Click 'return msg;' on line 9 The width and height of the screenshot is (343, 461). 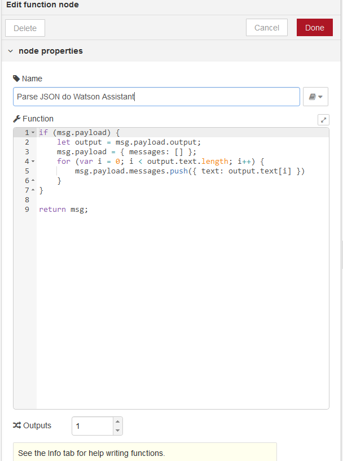pyautogui.click(x=63, y=210)
